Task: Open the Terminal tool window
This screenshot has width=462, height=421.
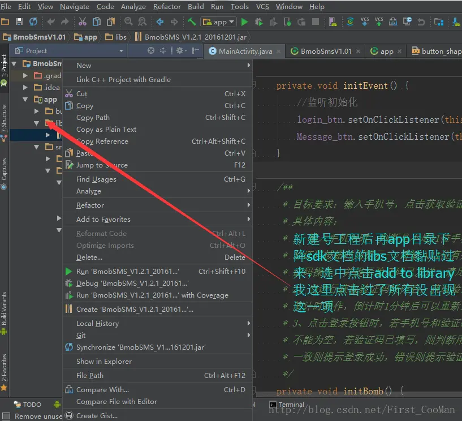Action: (x=291, y=405)
